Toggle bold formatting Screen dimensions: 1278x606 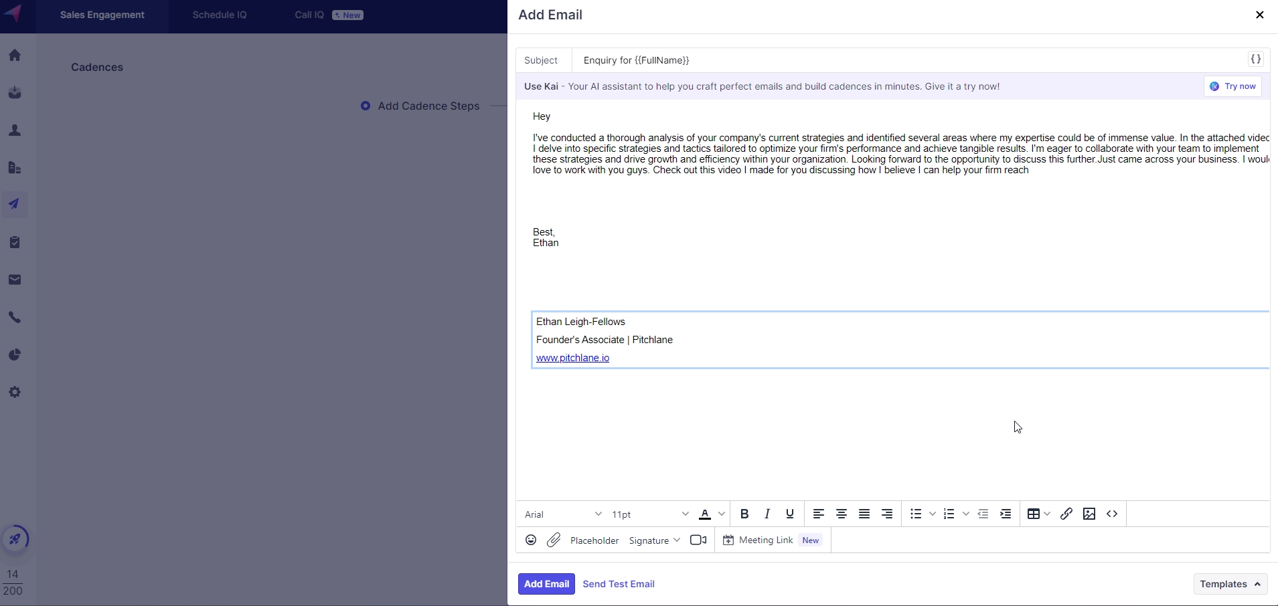pyautogui.click(x=744, y=514)
